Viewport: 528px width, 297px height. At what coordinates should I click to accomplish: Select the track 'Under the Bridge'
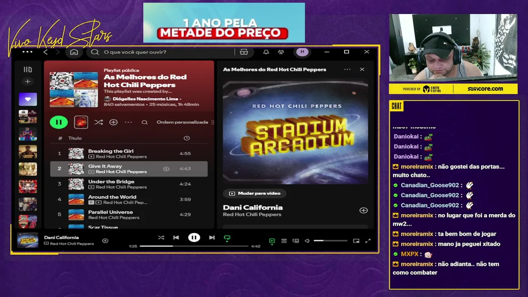tap(129, 184)
